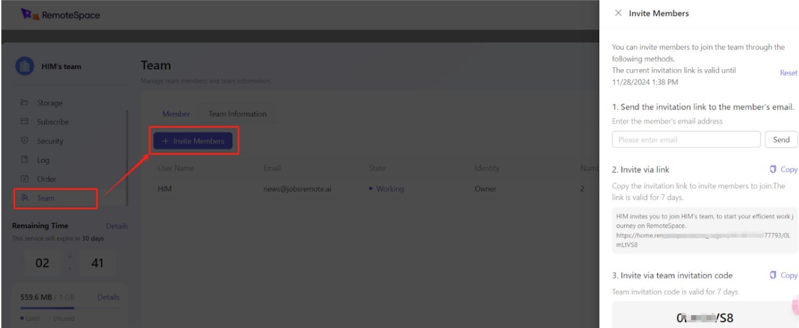Image resolution: width=799 pixels, height=328 pixels.
Task: Switch to the Team Information tab
Action: pos(238,114)
